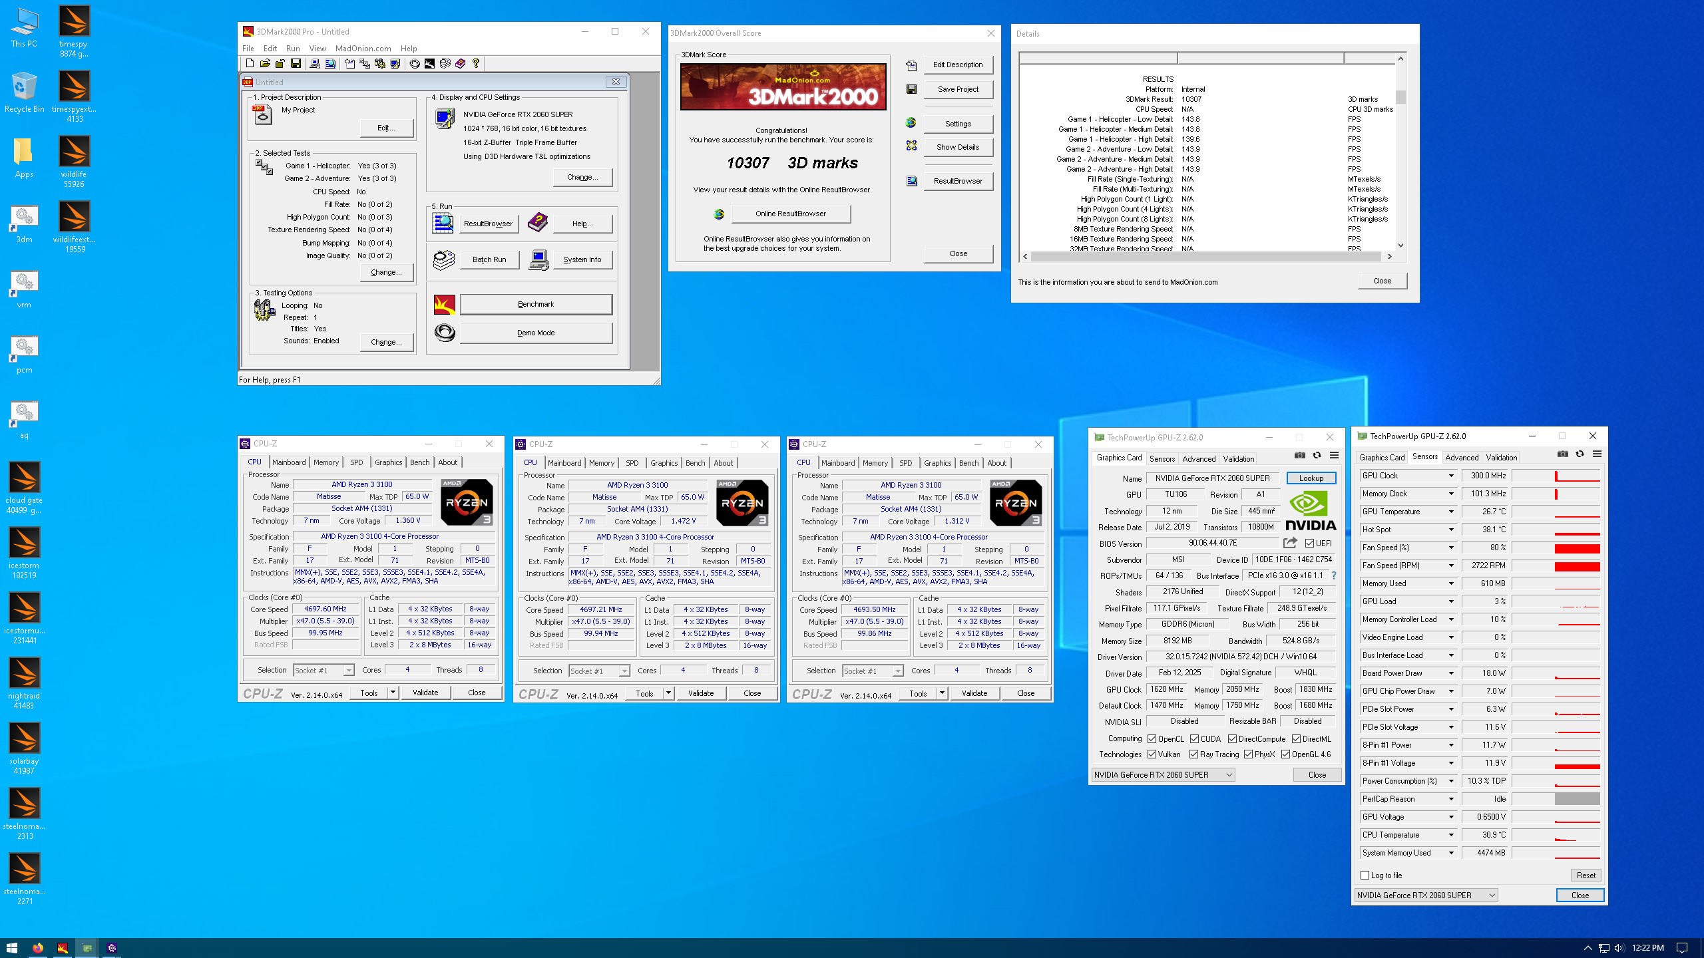Toggle the CUDA checkbox
The image size is (1704, 958).
(1194, 739)
